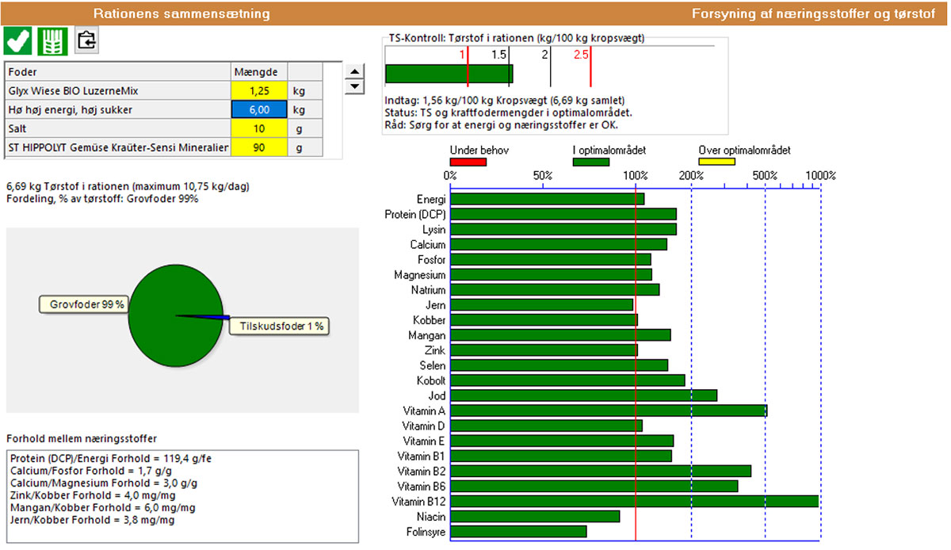Click the yellow Over optimalområdet legend swatch
951x550 pixels.
click(x=716, y=162)
